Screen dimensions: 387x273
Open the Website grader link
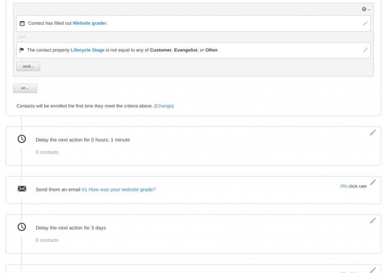(x=89, y=23)
